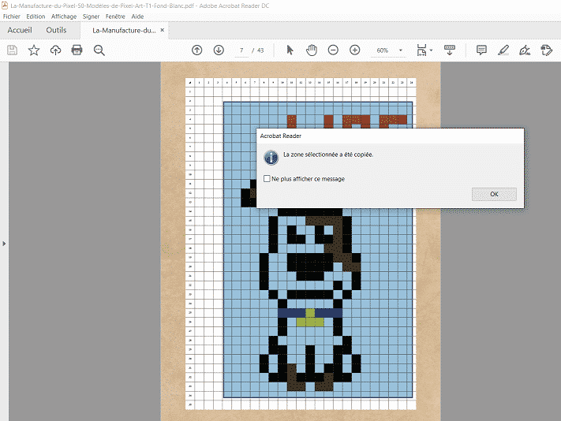Switch to the Outils tab
The width and height of the screenshot is (561, 421).
56,30
